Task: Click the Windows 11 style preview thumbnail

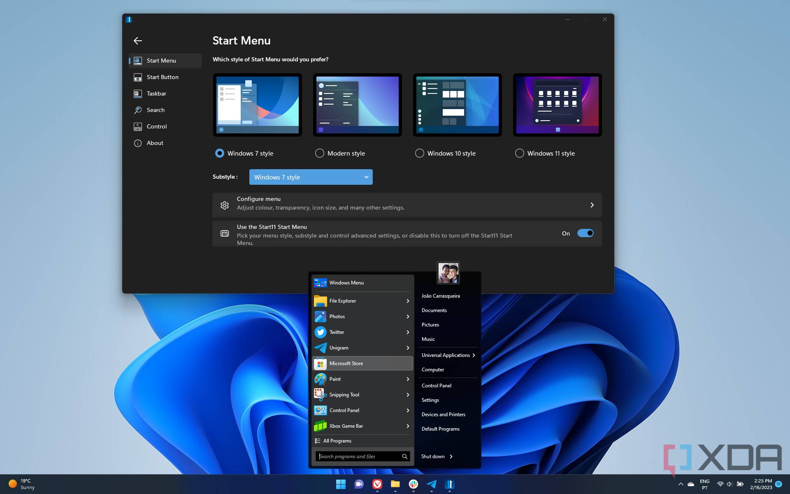Action: (x=558, y=105)
